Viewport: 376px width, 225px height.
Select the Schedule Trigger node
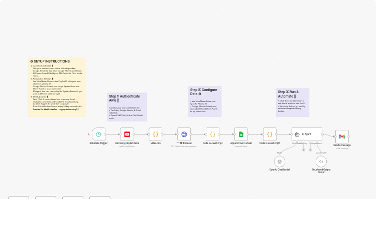[98, 134]
